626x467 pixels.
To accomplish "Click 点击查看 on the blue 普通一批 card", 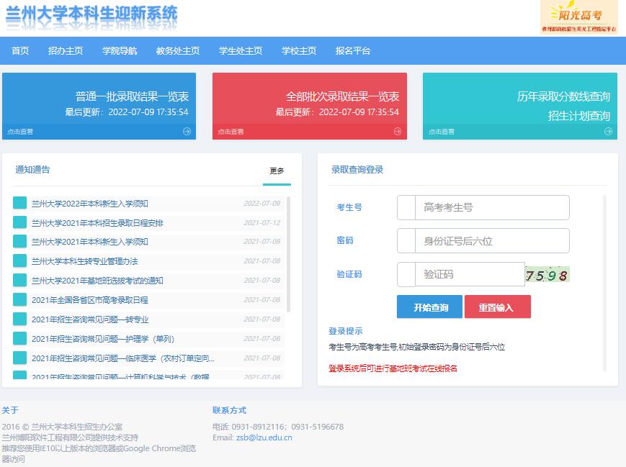I will click(x=20, y=132).
